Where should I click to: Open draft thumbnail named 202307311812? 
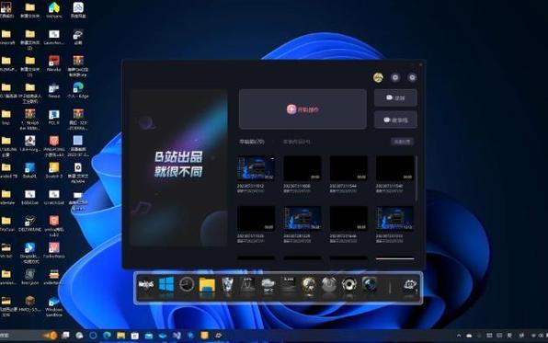coord(256,168)
